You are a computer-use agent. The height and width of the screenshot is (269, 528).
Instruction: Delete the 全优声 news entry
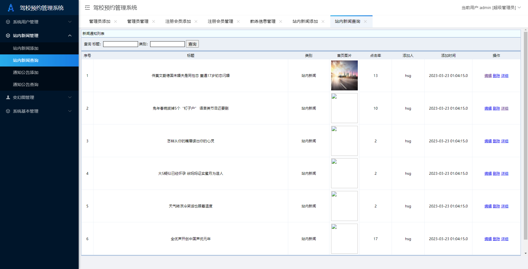point(496,239)
